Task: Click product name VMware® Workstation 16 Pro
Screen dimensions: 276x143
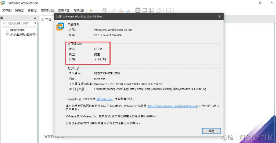Action: pos(113,30)
